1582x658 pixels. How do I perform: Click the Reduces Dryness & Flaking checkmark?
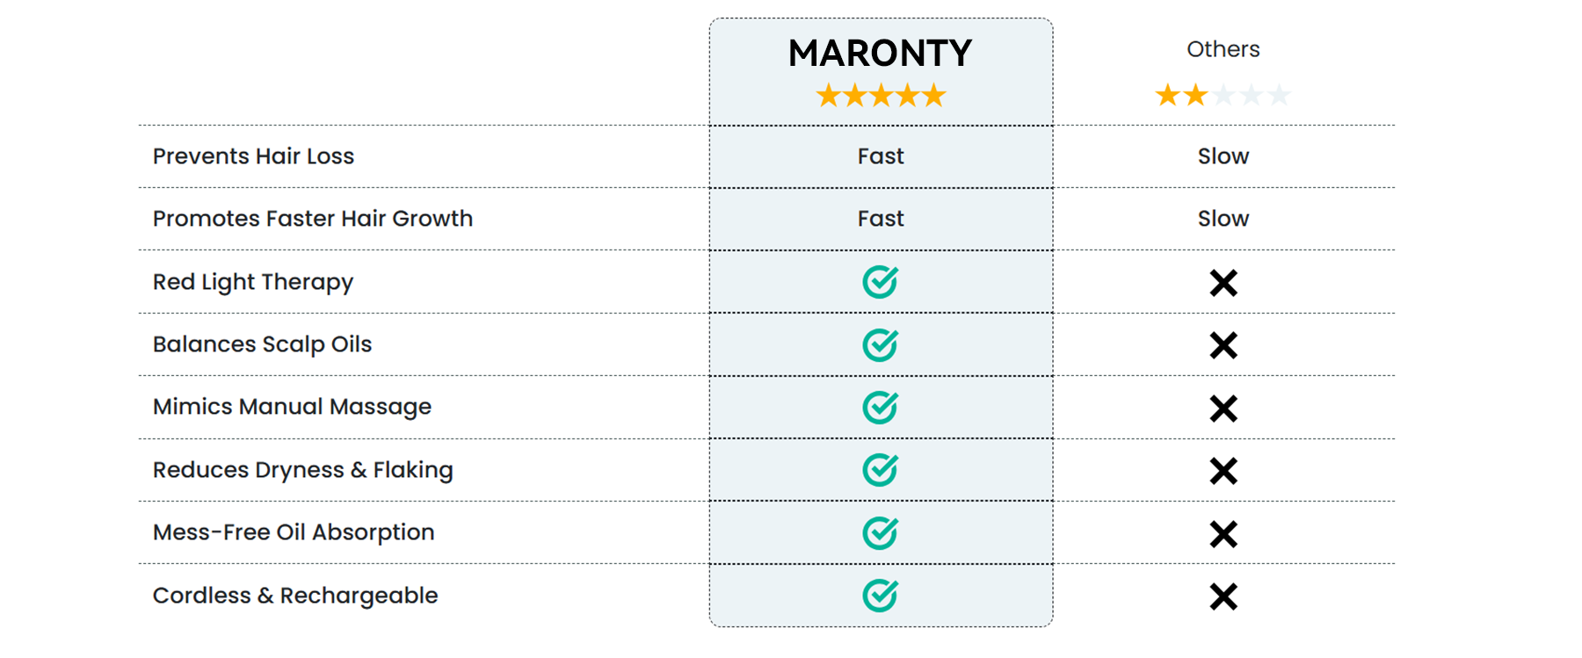point(880,470)
